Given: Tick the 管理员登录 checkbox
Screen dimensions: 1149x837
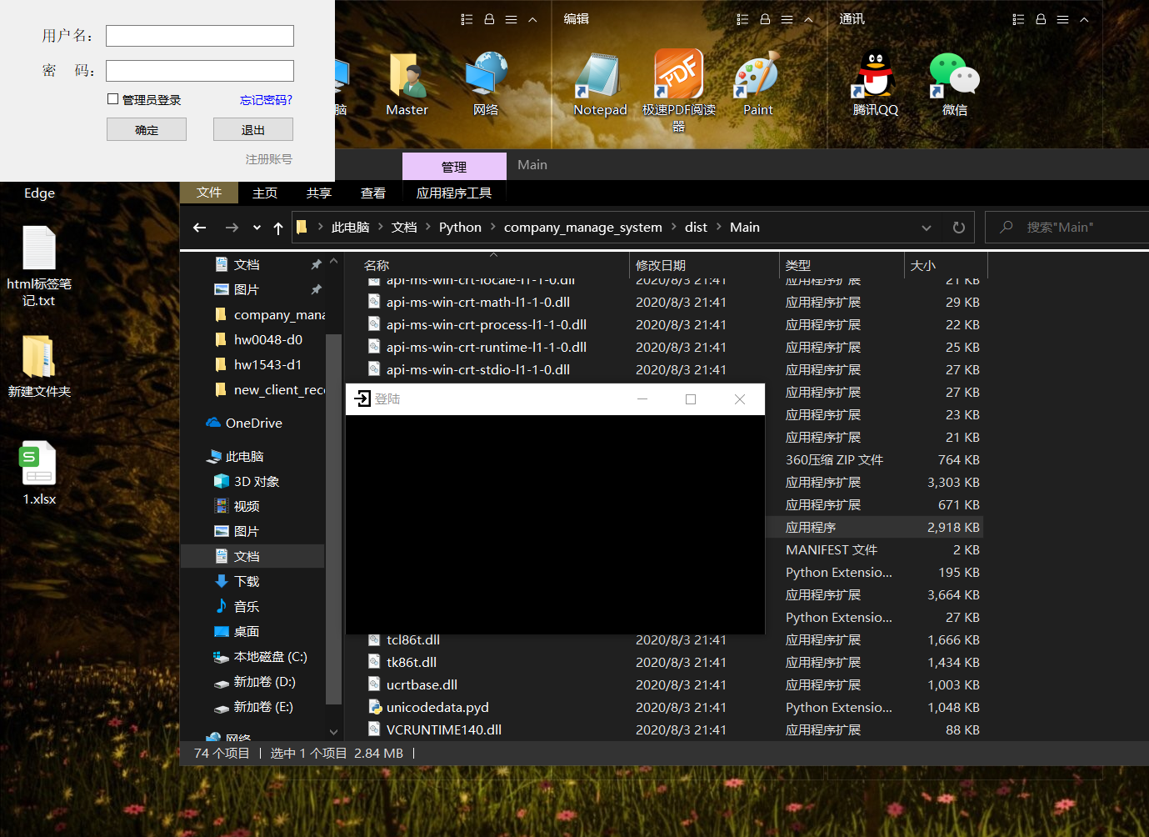Looking at the screenshot, I should 112,99.
